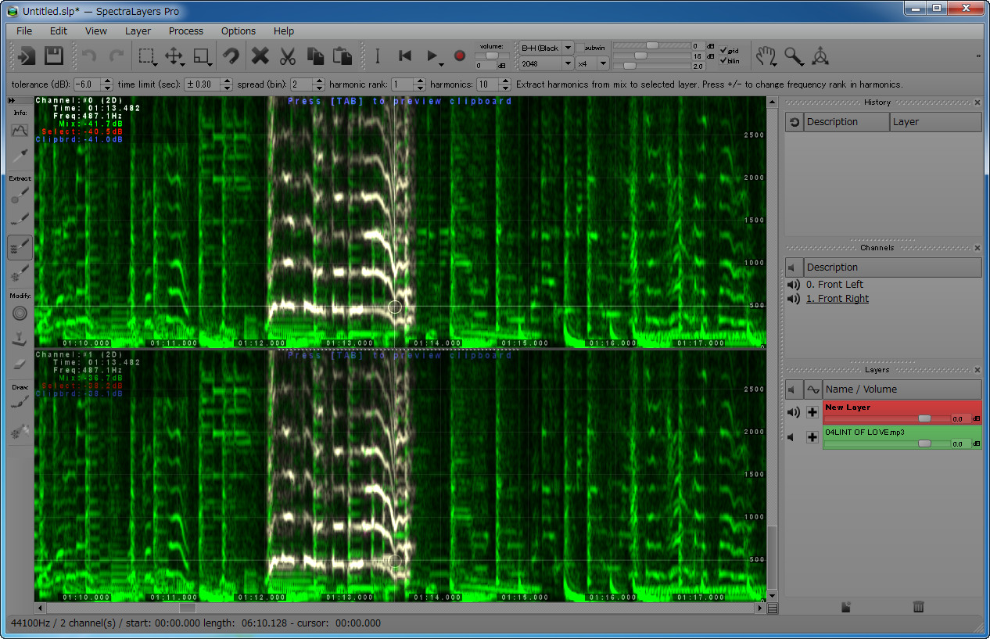Select the time cursor I-beam tool
The height and width of the screenshot is (639, 990).
(x=378, y=56)
